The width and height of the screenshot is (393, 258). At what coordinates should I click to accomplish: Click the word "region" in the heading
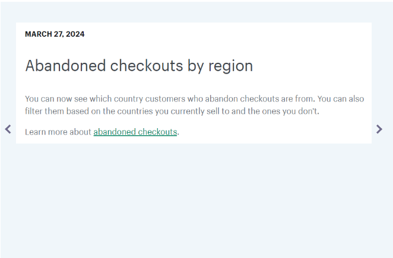tap(230, 66)
